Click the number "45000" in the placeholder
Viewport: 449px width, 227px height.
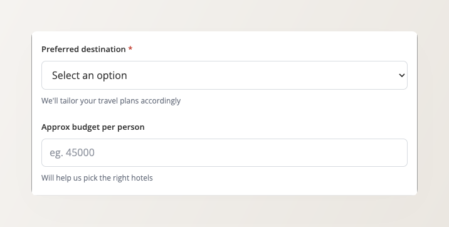coord(80,152)
